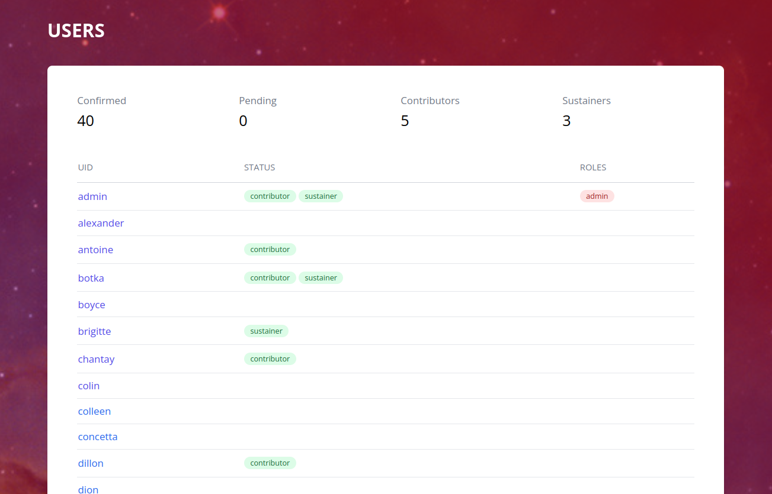Select the concetta user link
Viewport: 772px width, 494px height.
(98, 437)
